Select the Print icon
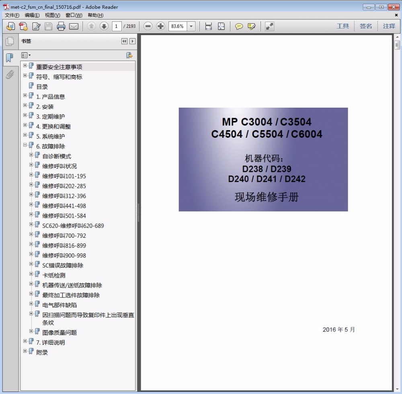 tap(61, 27)
